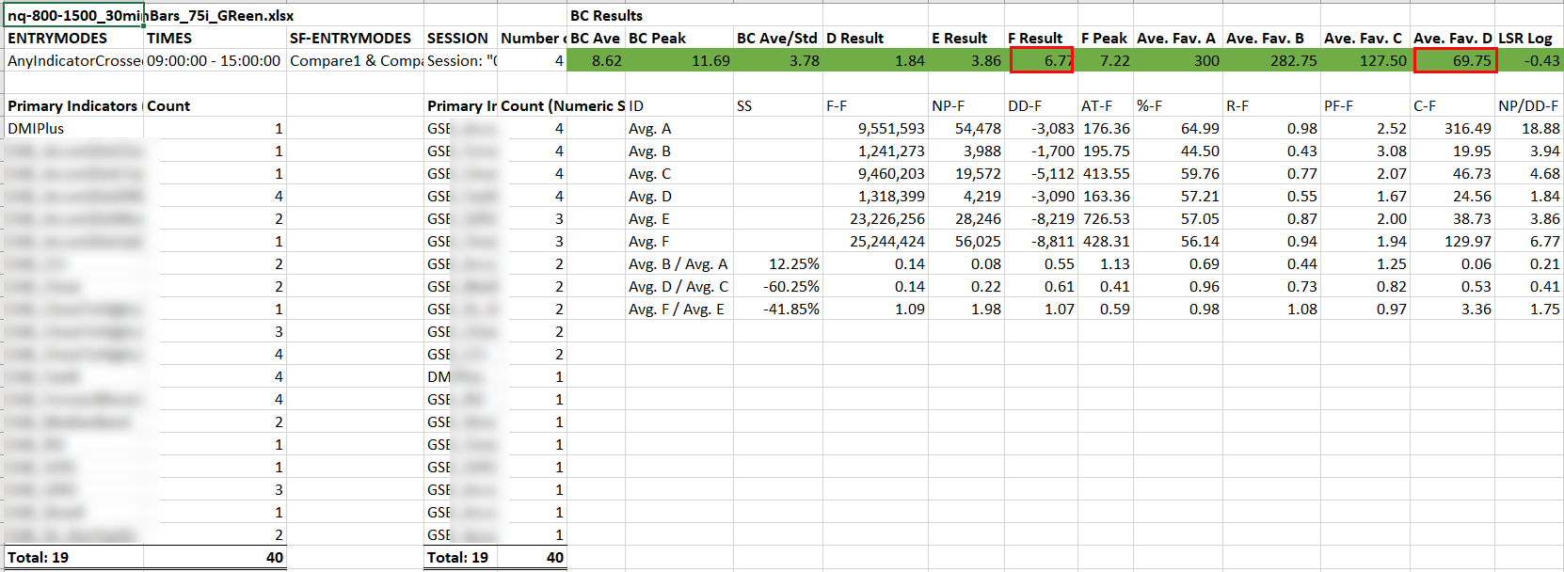Click the F-F value 25,244,424
Image resolution: width=1564 pixels, height=572 pixels.
click(875, 242)
